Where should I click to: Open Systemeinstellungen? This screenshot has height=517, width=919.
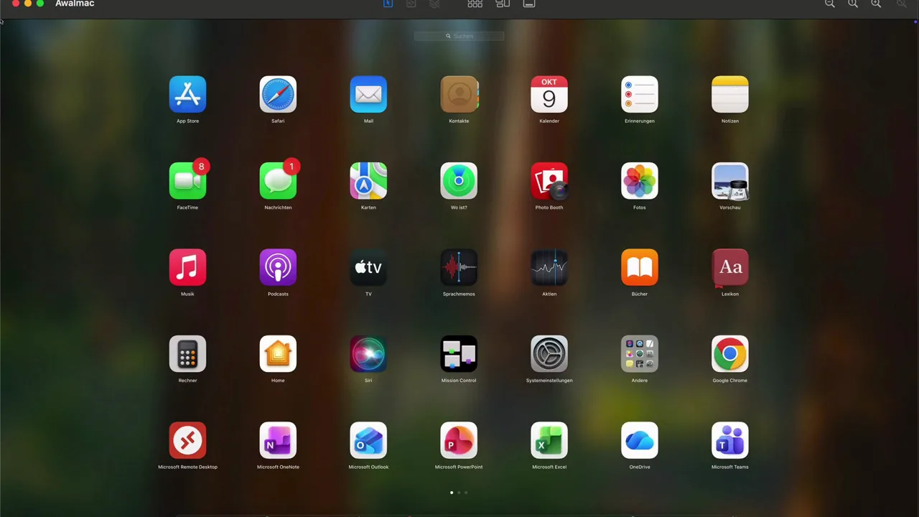[549, 354]
